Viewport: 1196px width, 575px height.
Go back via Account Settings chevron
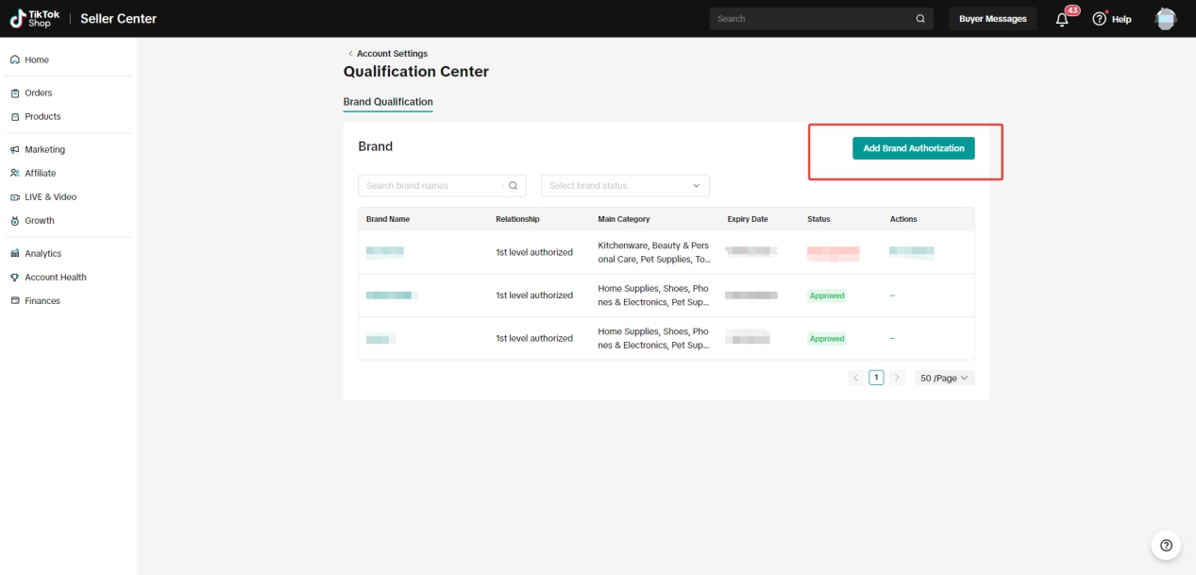[x=350, y=54]
